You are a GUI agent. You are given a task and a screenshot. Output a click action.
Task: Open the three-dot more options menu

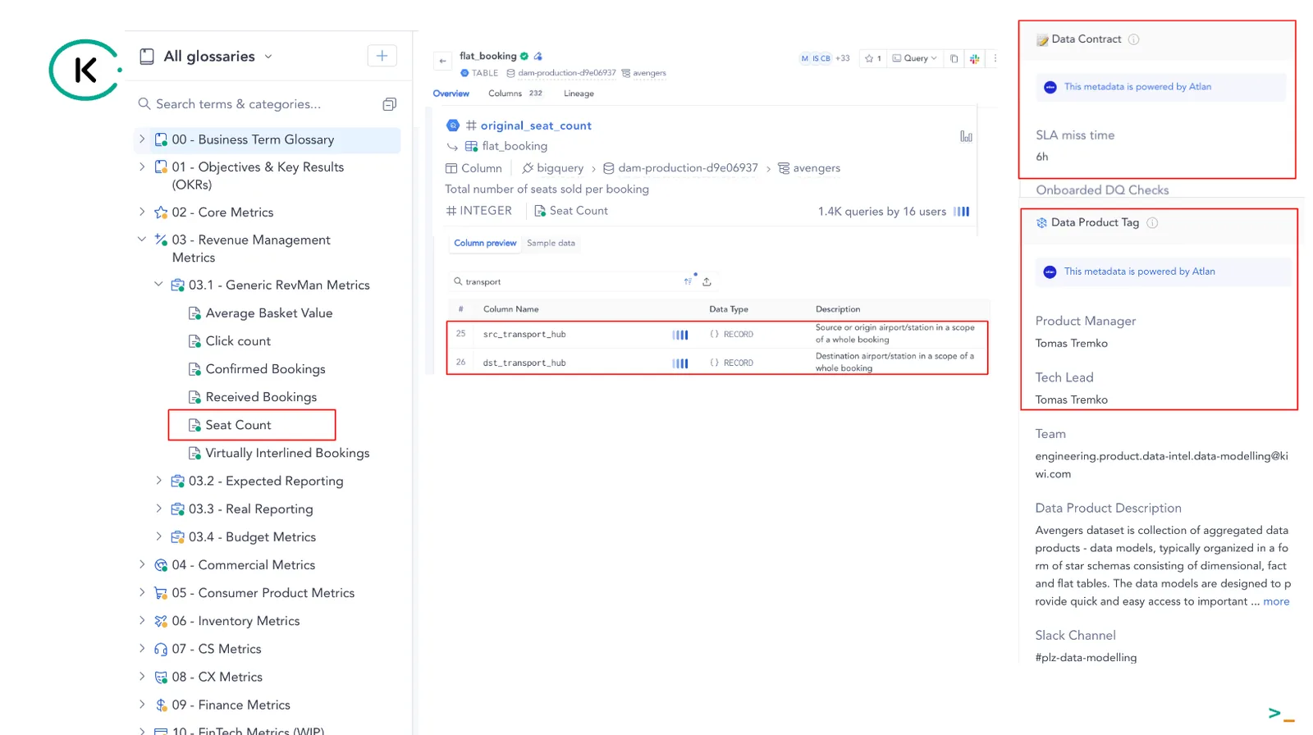[x=995, y=58]
